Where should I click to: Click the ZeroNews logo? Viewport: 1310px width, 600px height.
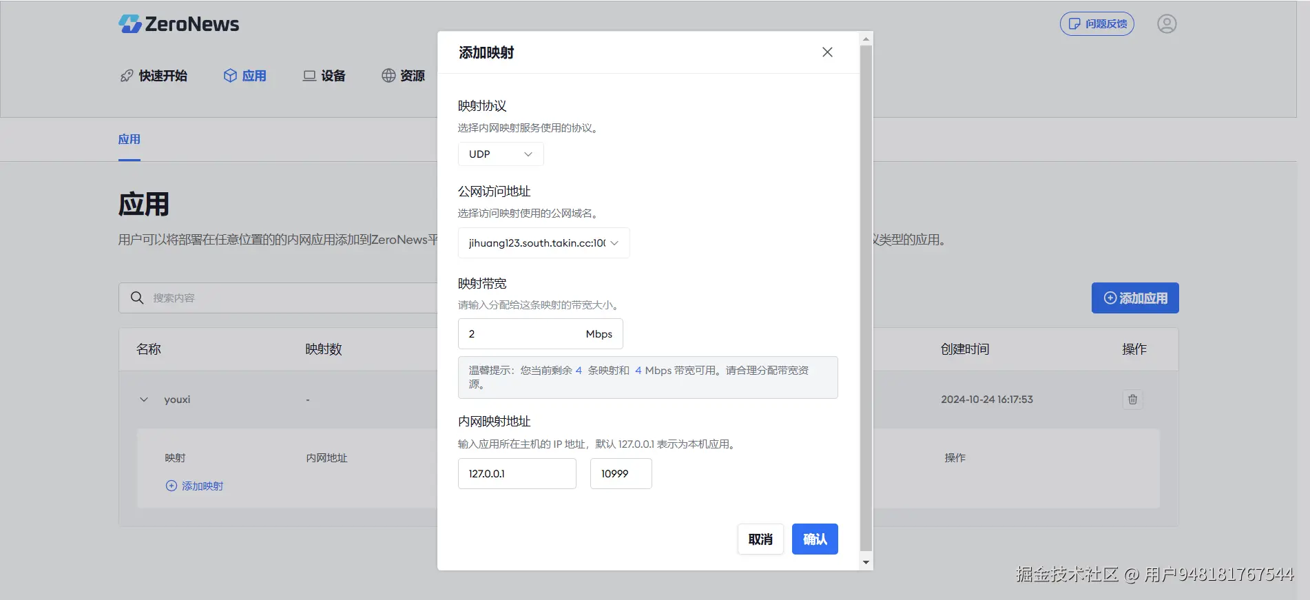click(178, 24)
